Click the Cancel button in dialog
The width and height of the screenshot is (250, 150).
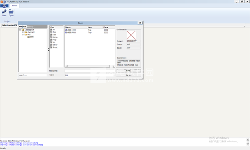pyautogui.click(x=128, y=75)
